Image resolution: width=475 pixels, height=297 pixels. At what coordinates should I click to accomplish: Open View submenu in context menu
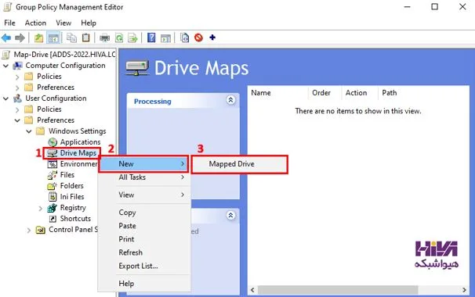144,195
